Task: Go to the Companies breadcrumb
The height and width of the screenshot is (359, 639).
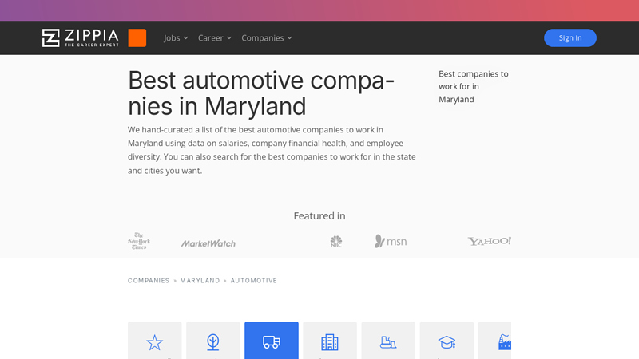Action: (x=149, y=281)
